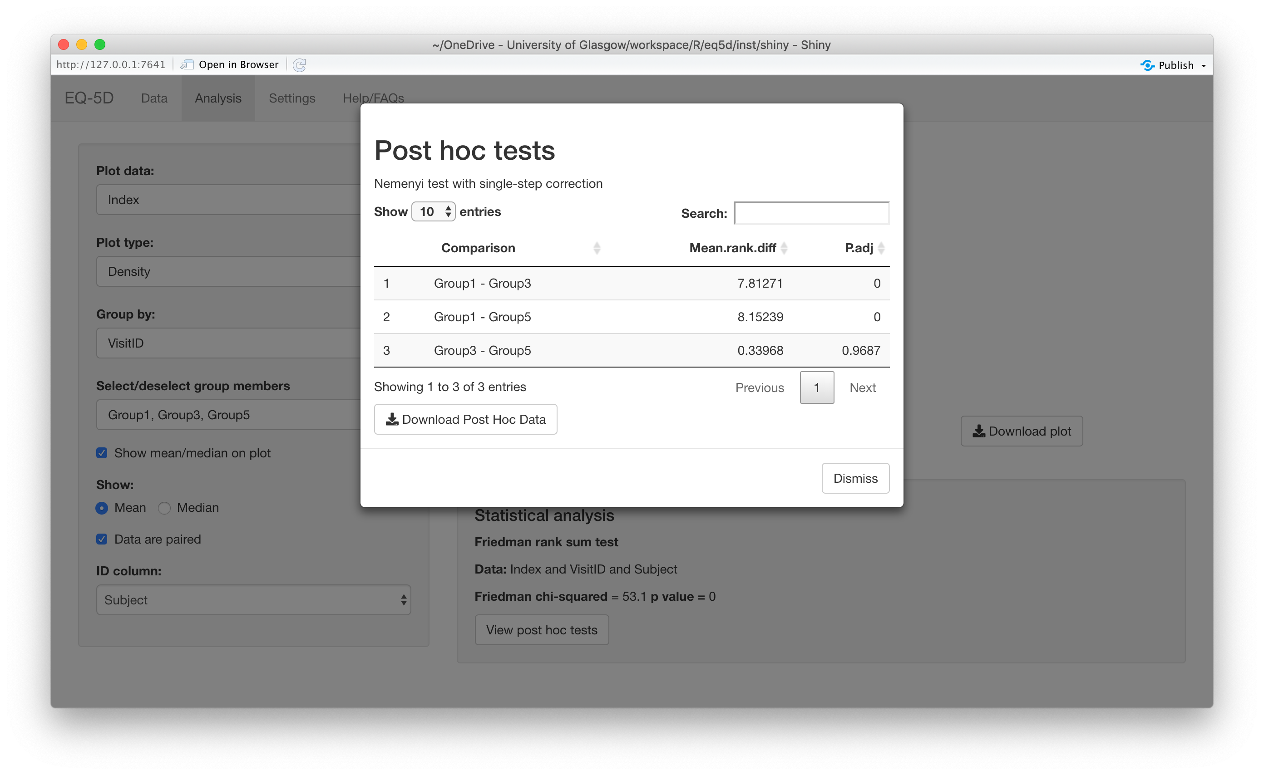Enable the Data are paired checkbox
Image resolution: width=1264 pixels, height=775 pixels.
pyautogui.click(x=101, y=540)
